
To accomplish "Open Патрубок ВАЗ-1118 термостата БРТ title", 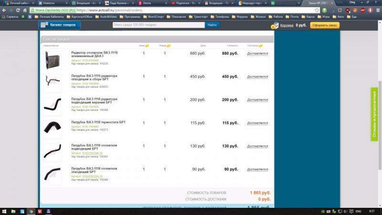I will coord(98,122).
